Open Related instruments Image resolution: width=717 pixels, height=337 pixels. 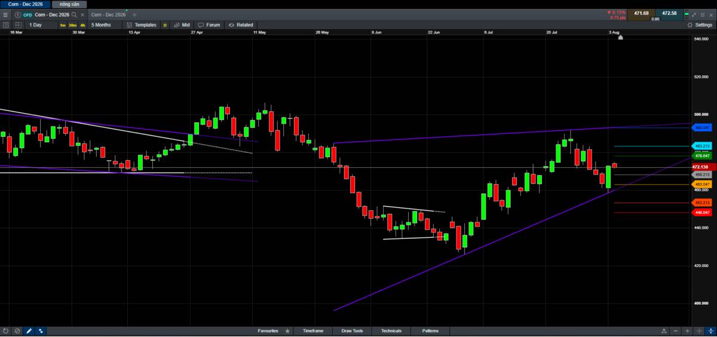[x=241, y=25]
